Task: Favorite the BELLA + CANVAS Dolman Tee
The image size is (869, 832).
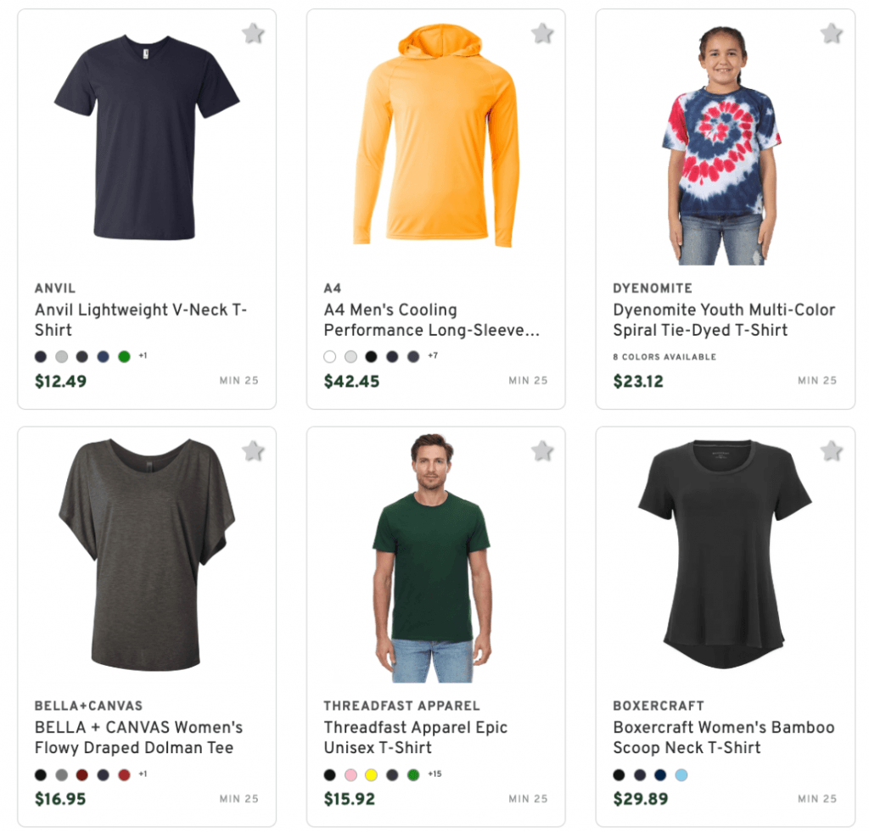Action: click(x=253, y=451)
